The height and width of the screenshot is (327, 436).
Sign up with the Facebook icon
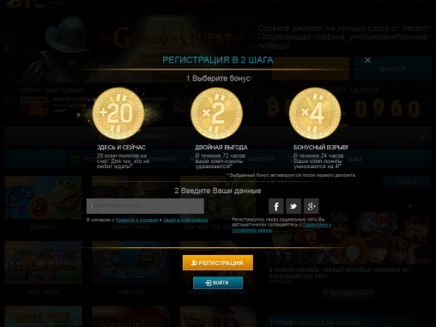pyautogui.click(x=276, y=206)
